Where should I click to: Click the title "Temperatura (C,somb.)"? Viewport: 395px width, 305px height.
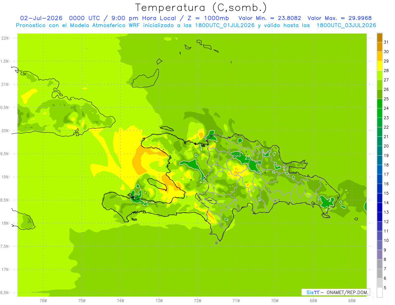(201, 8)
